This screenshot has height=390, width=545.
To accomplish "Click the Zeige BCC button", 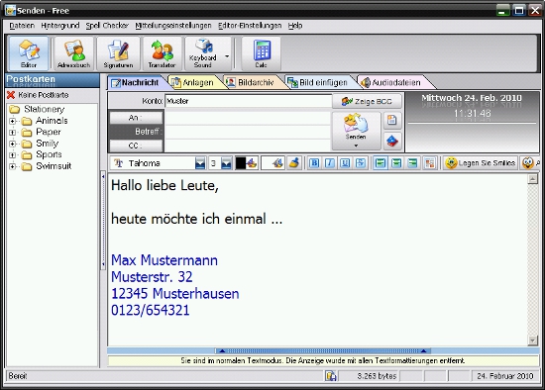I will tap(367, 101).
